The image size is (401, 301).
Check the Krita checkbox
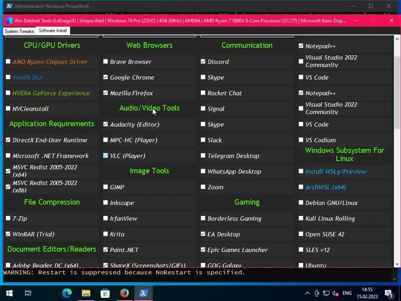pos(105,234)
